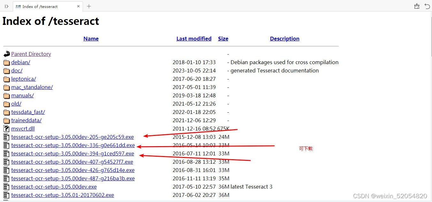The image size is (432, 202).
Task: Download tesseract-ocr-setup-3.05.00dev-426-g765d14e.exe
Action: 73,170
